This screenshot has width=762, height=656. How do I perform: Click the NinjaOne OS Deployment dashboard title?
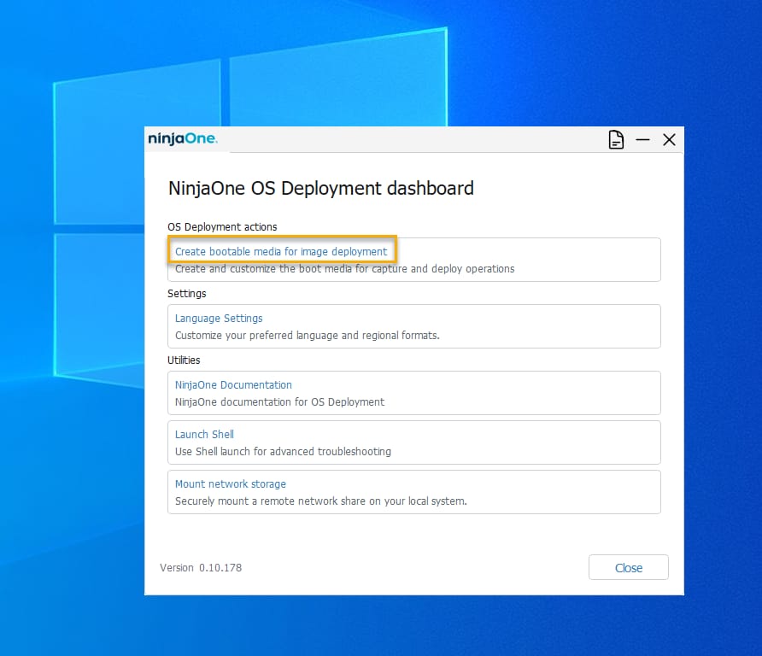[320, 189]
